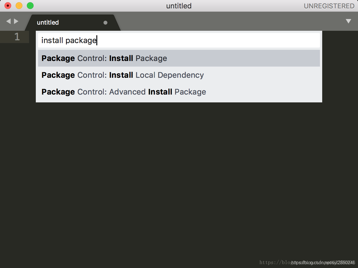The image size is (358, 268).
Task: Click the red close window button
Action: pyautogui.click(x=8, y=6)
